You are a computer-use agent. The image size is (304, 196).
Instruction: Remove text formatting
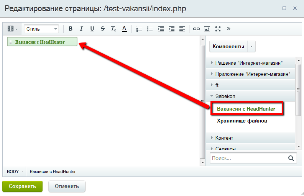(x=113, y=29)
